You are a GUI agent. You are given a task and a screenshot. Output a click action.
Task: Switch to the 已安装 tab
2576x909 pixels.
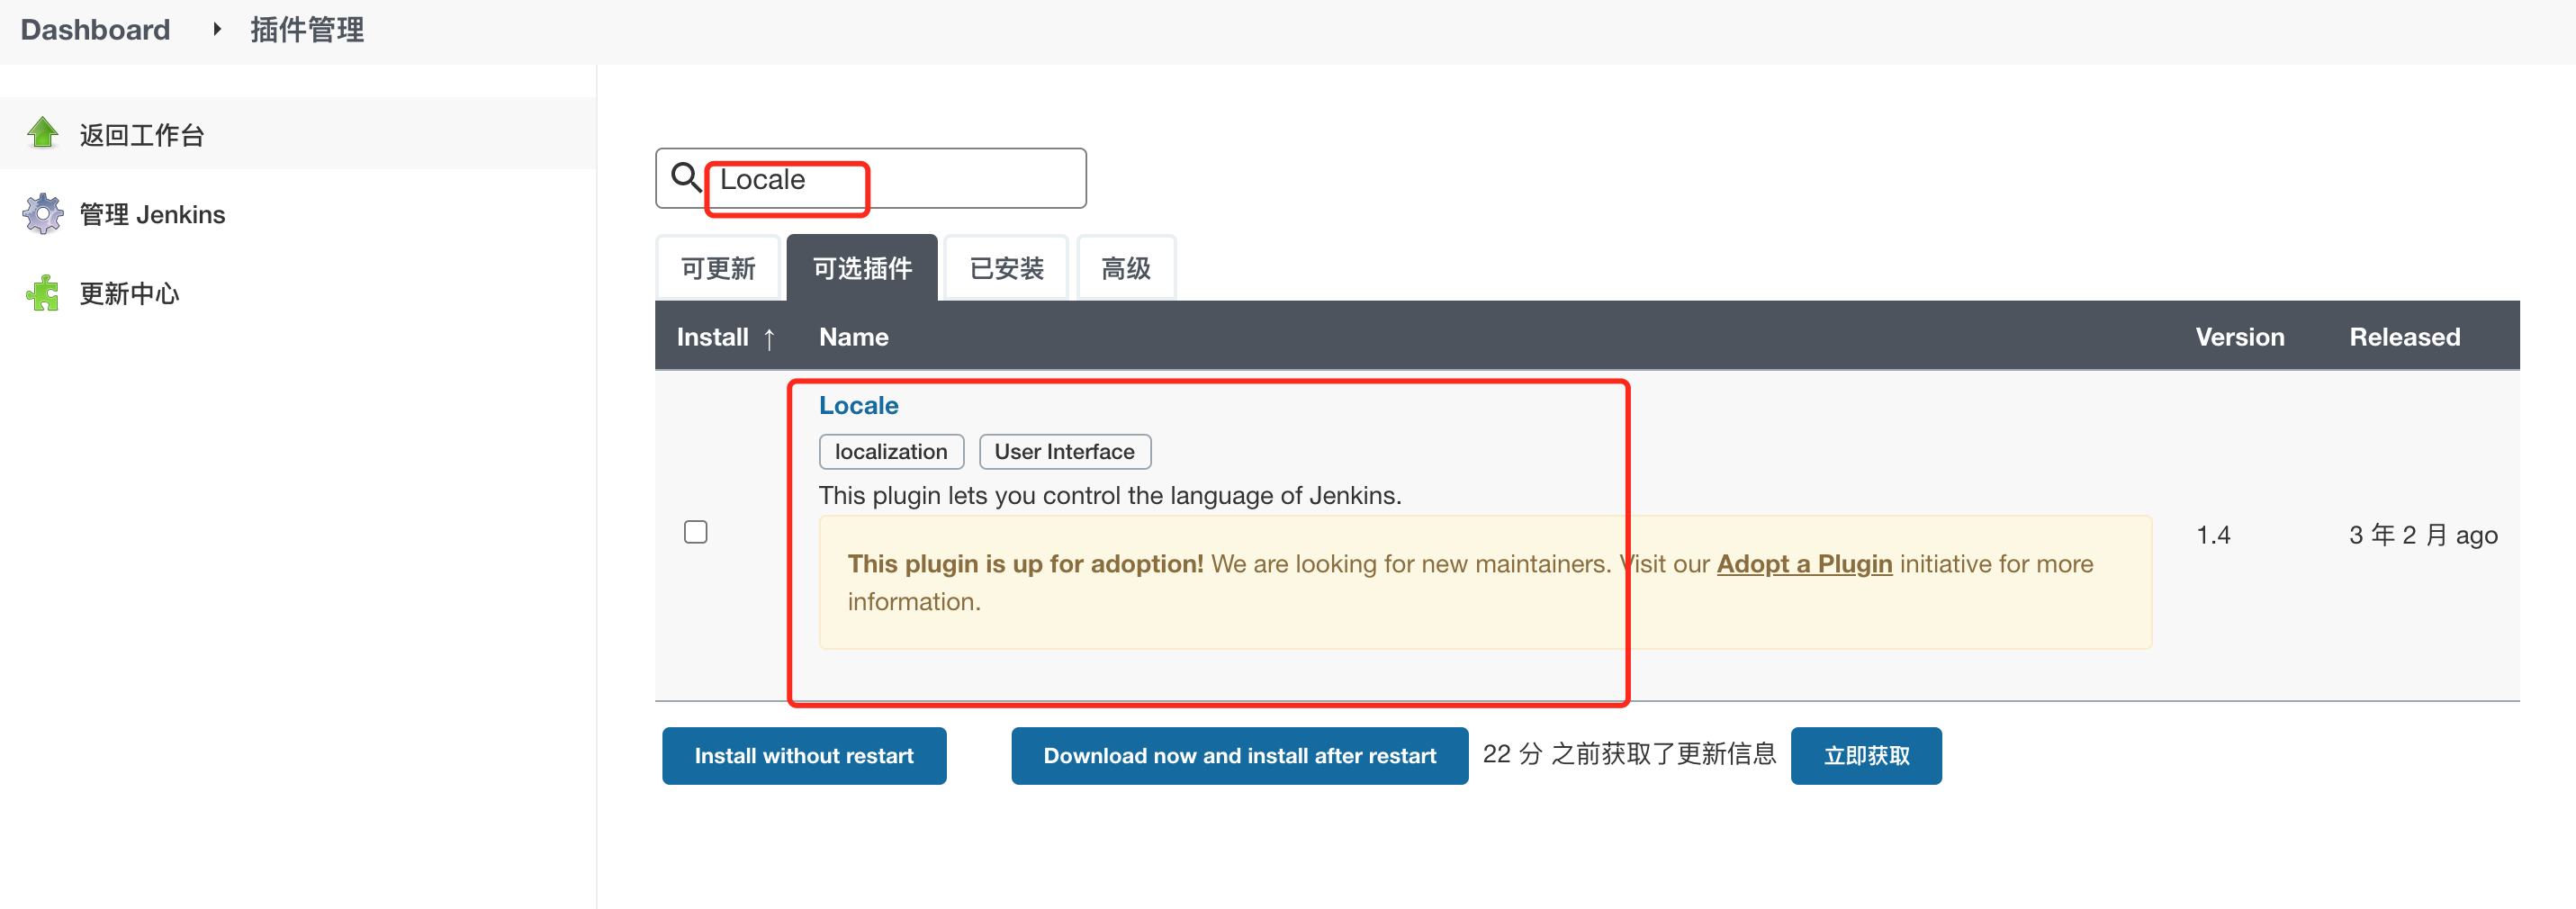point(1006,268)
